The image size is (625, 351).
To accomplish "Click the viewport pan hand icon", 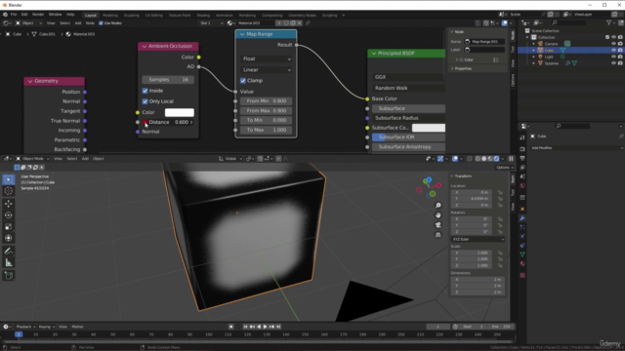I will point(438,215).
